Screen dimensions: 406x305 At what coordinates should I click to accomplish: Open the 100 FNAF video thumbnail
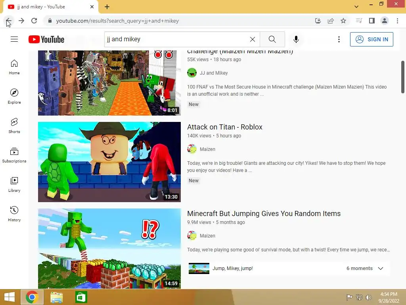[x=109, y=83]
